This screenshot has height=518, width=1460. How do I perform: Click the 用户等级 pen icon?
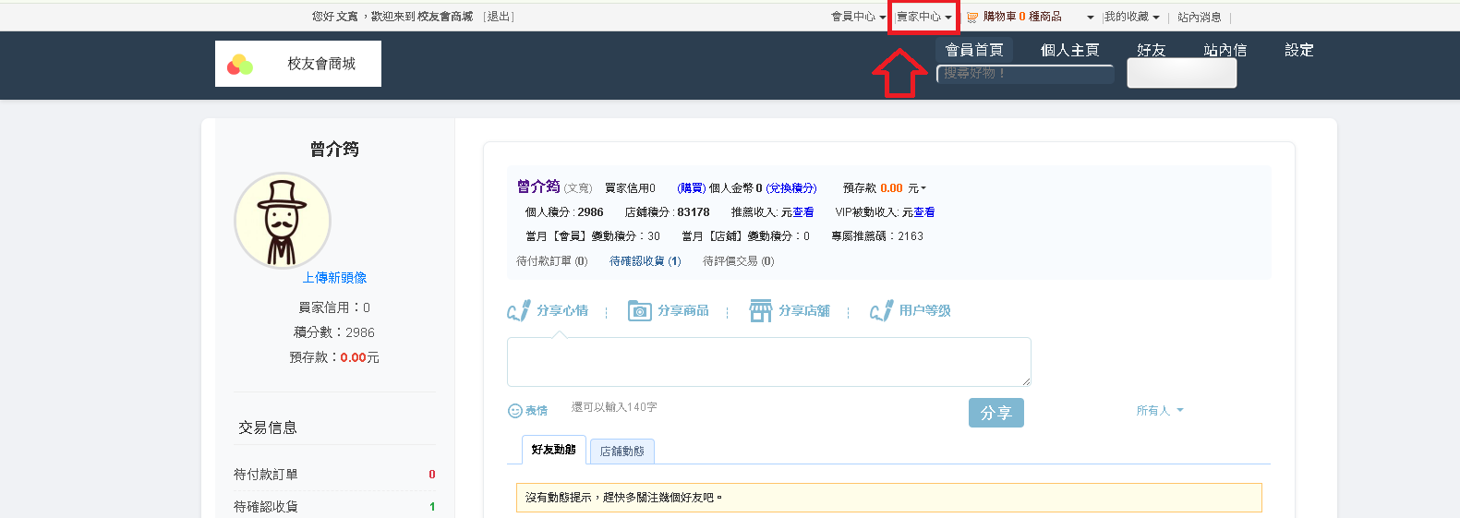tap(882, 310)
